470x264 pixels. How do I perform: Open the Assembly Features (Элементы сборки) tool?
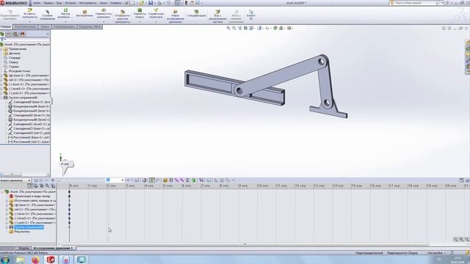tap(140, 14)
